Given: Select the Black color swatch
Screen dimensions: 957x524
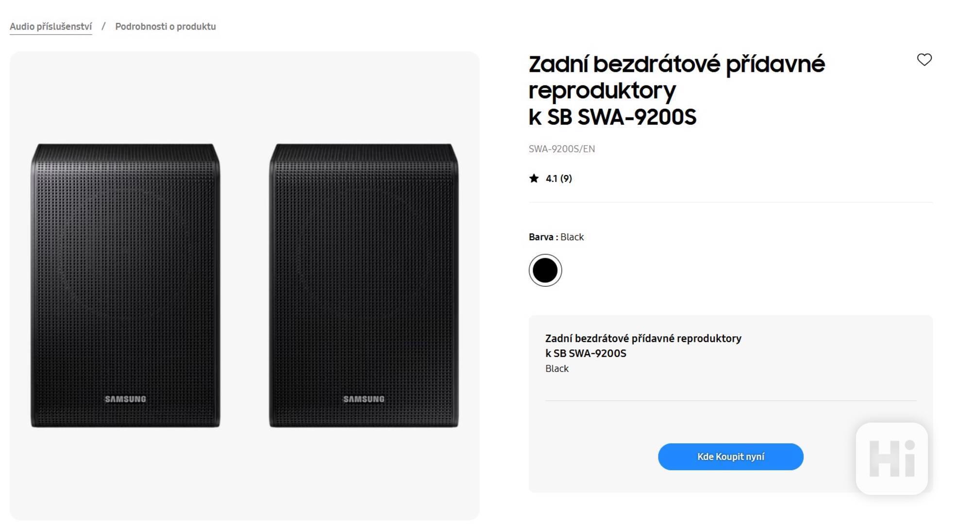Looking at the screenshot, I should [x=545, y=270].
